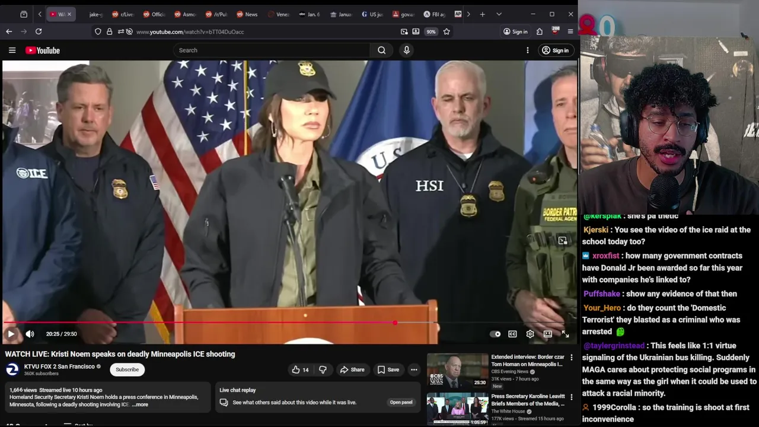The width and height of the screenshot is (759, 427).
Task: Switch to the News tab
Action: point(247,14)
